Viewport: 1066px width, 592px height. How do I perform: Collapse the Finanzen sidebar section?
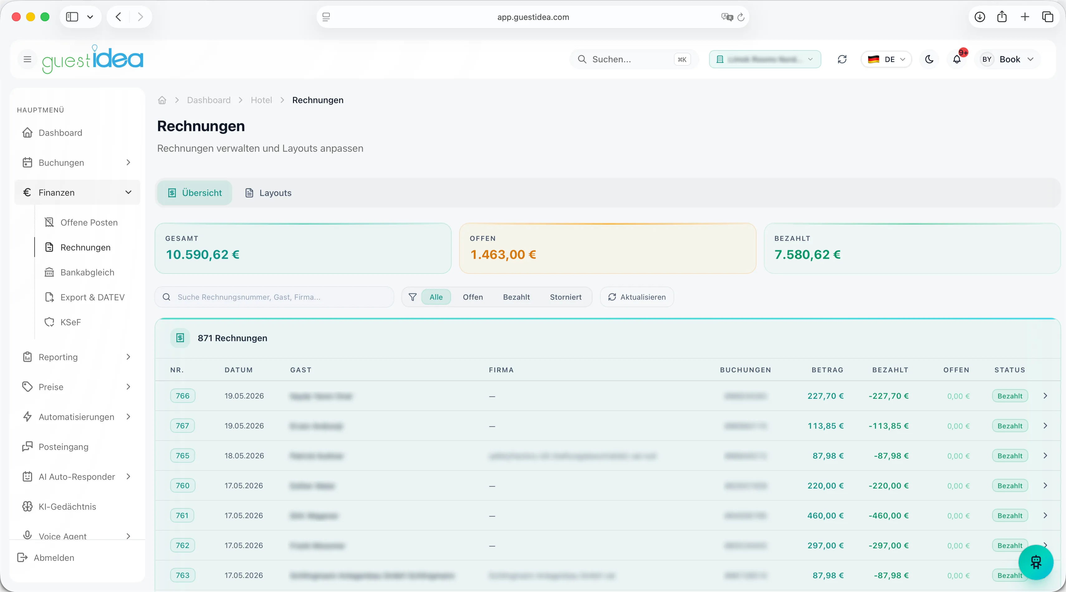77,192
